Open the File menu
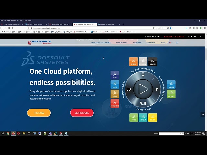 tap(2, 20)
